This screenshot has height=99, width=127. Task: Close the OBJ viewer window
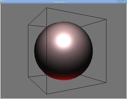[x=125, y=2]
